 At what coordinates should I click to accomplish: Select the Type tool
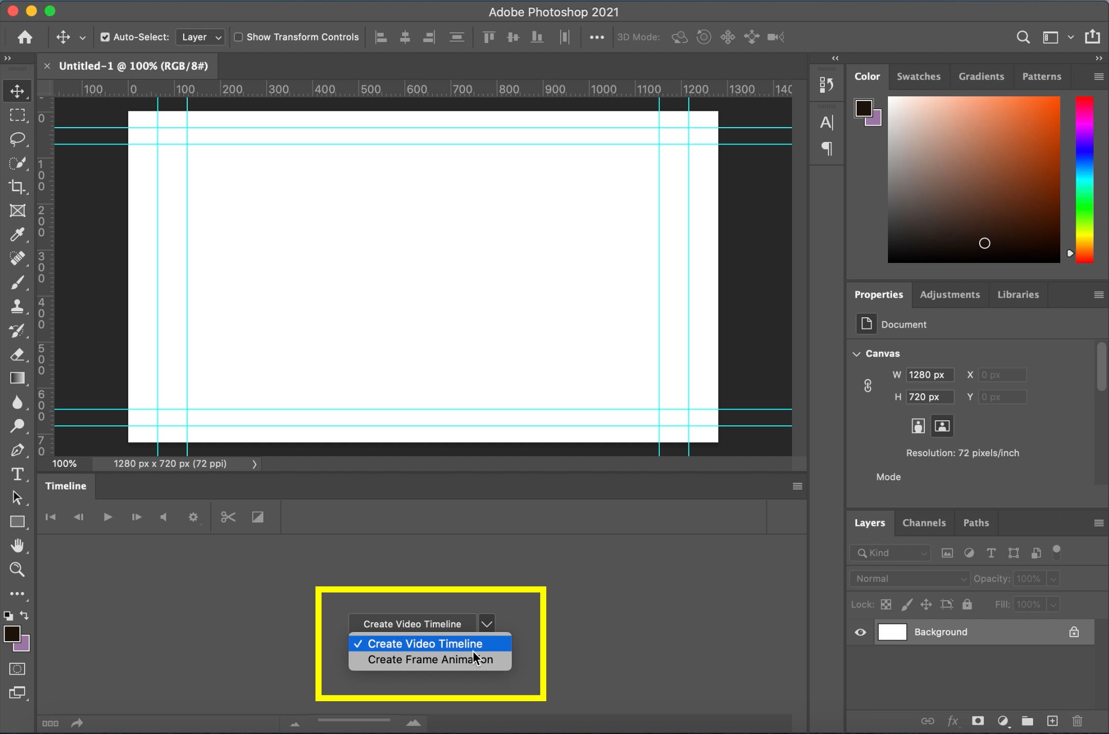tap(18, 474)
